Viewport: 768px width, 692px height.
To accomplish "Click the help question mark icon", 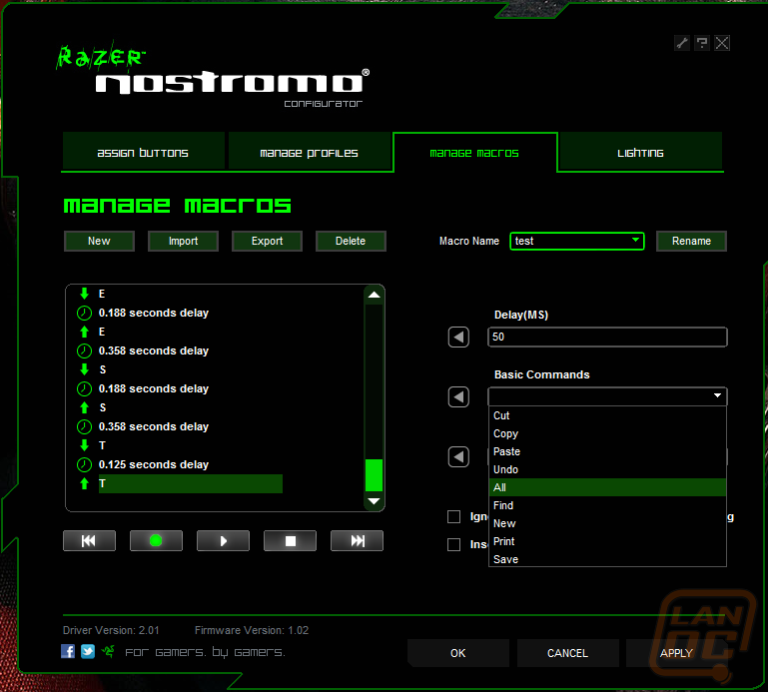I will point(702,43).
